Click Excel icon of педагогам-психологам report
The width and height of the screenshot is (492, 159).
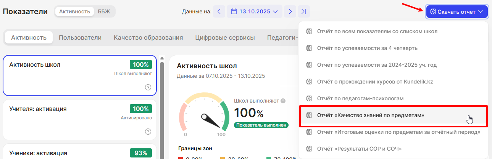click(310, 98)
